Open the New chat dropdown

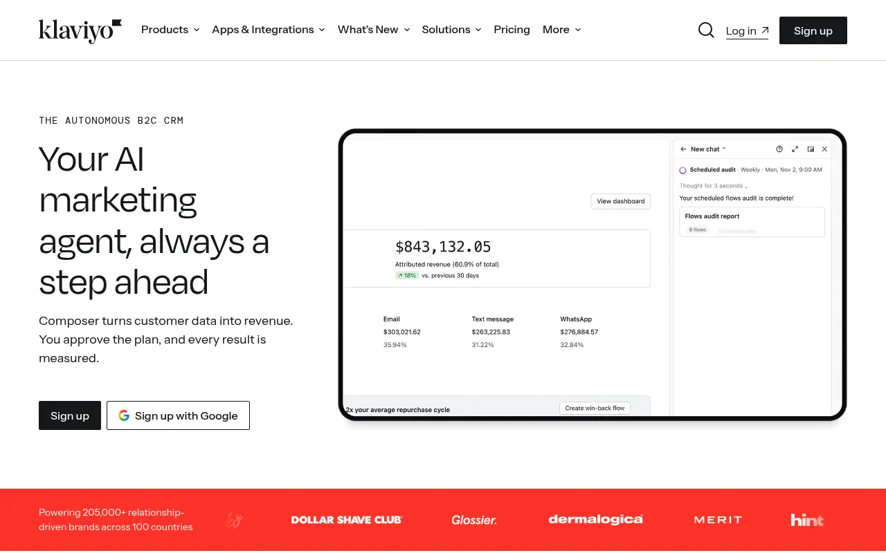point(709,149)
